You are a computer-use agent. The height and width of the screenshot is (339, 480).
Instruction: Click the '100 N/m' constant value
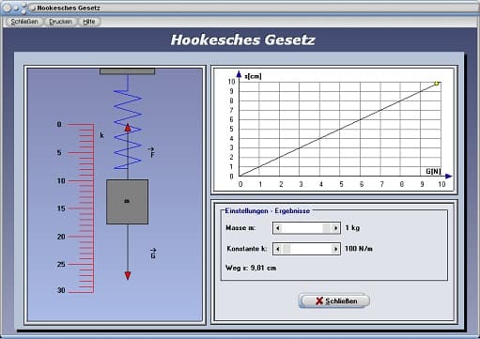[x=359, y=249]
